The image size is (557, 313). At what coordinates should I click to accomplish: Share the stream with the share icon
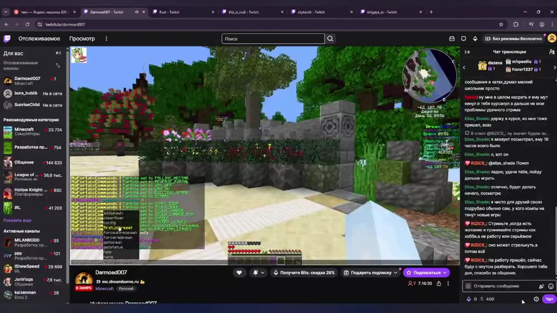(439, 283)
